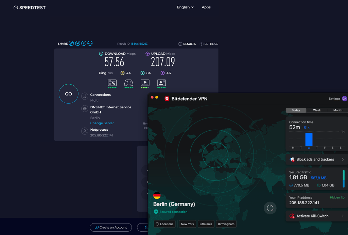Click the 57.56 download speed value
This screenshot has height=235, width=348.
click(114, 62)
